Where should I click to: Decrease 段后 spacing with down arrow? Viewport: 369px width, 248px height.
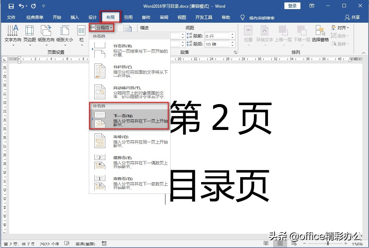[x=233, y=45]
